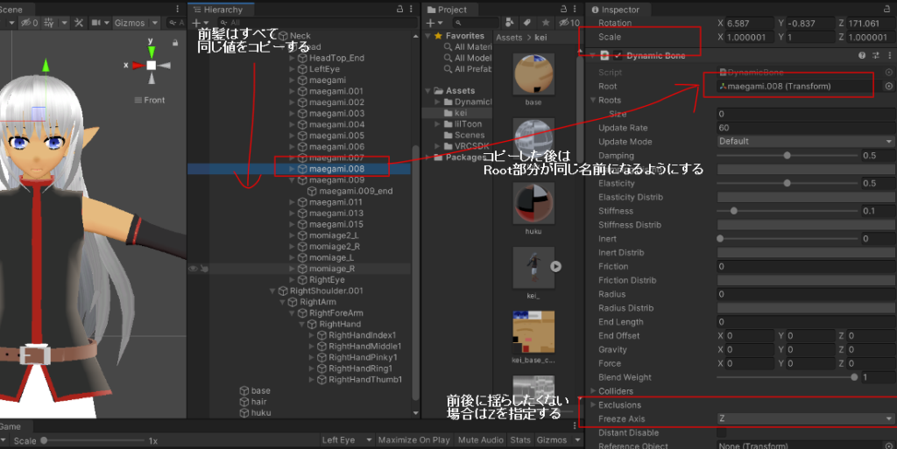Switch to the Inspector tab
The height and width of the screenshot is (449, 897).
[x=616, y=10]
